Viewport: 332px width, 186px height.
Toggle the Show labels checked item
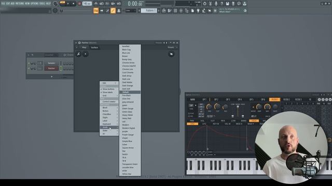pos(109,92)
